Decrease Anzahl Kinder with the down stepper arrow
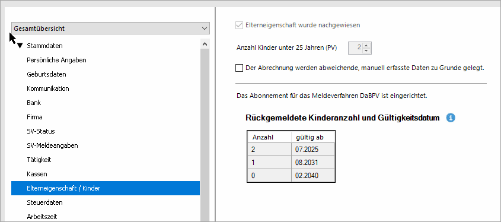 (366, 50)
